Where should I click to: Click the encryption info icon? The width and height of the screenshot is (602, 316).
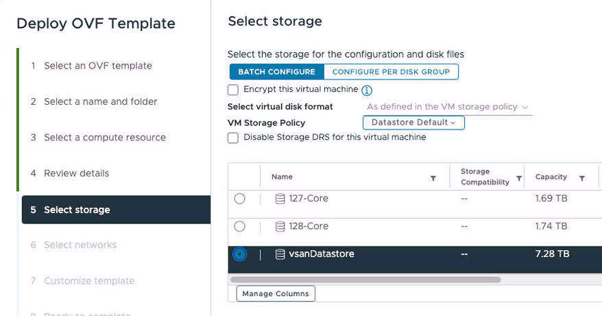(x=367, y=90)
